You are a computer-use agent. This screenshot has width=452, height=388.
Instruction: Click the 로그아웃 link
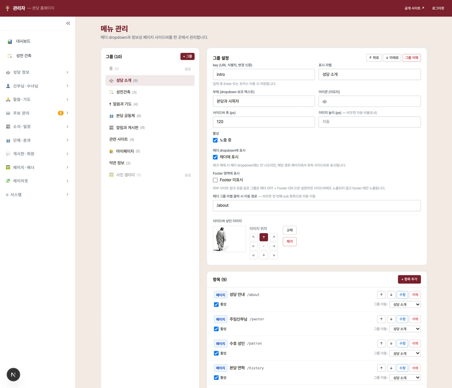click(x=438, y=8)
